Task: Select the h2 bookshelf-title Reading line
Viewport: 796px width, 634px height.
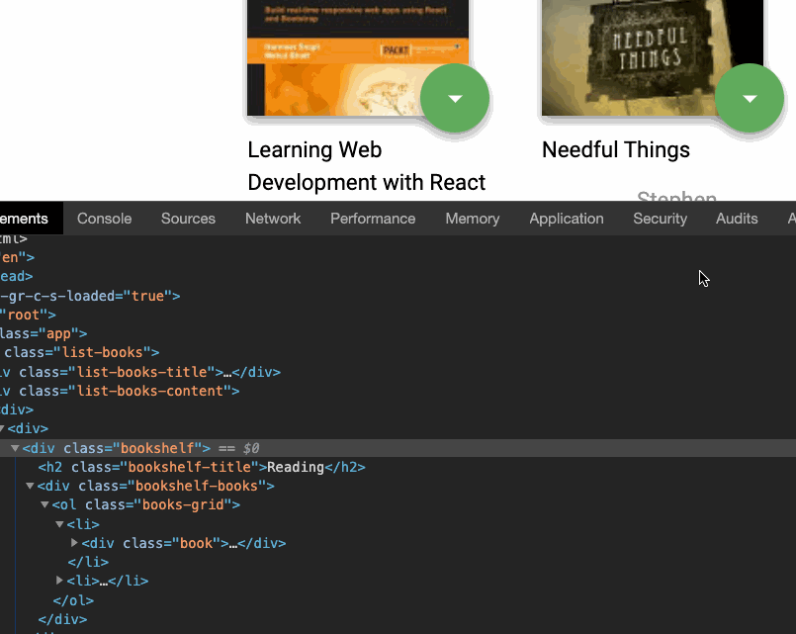Action: [202, 467]
